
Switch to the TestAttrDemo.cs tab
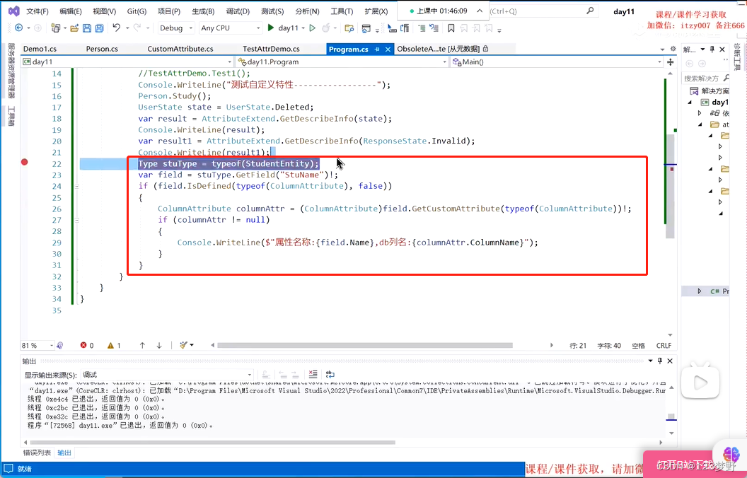[x=271, y=49]
